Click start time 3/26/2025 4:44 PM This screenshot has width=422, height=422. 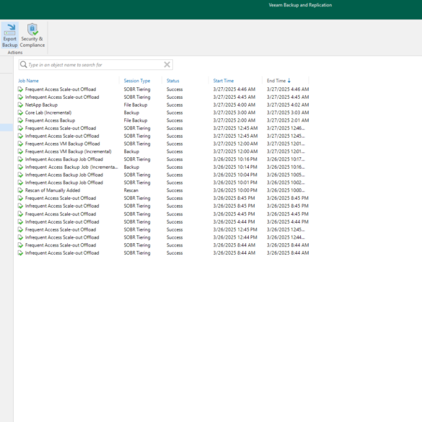[x=234, y=222]
